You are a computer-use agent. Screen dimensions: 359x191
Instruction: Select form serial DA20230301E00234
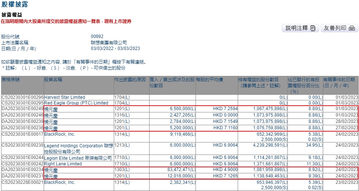(x=23, y=169)
